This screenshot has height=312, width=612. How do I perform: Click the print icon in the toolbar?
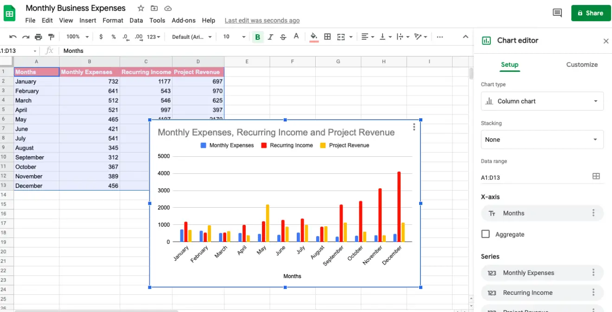coord(38,36)
